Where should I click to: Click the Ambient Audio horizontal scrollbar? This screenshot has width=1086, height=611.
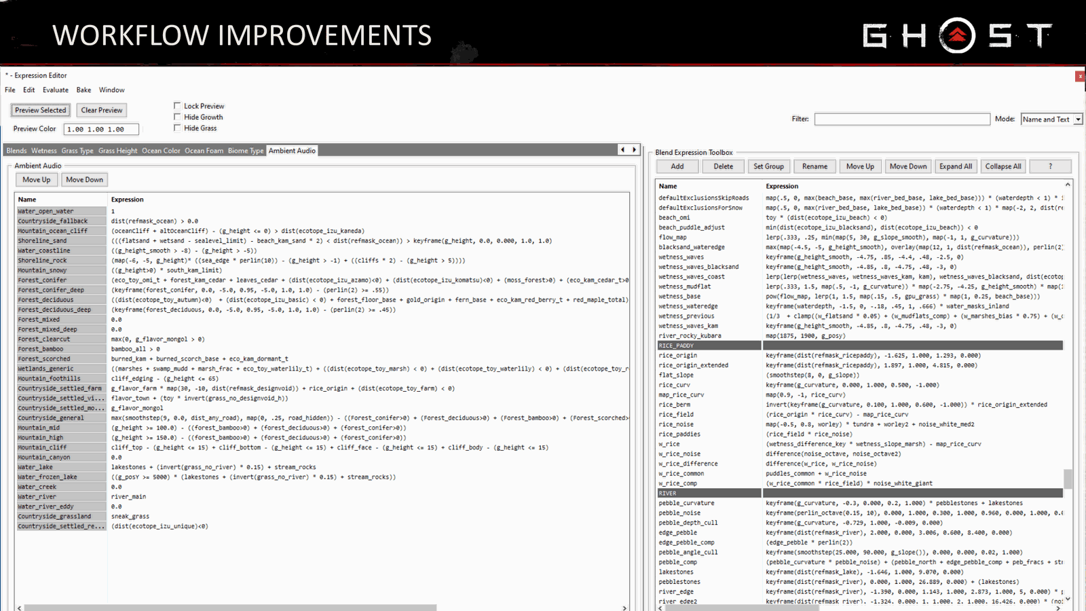(229, 608)
